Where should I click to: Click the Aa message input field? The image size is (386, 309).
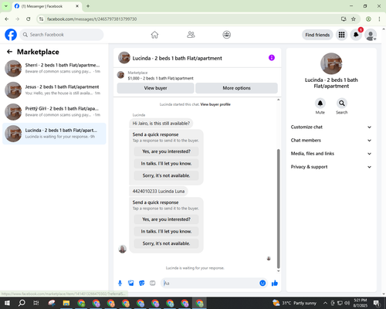[210, 284]
